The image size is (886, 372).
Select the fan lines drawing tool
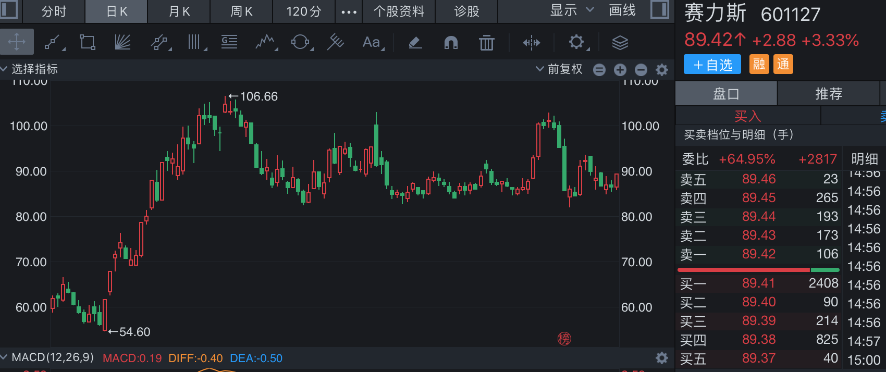(x=122, y=42)
